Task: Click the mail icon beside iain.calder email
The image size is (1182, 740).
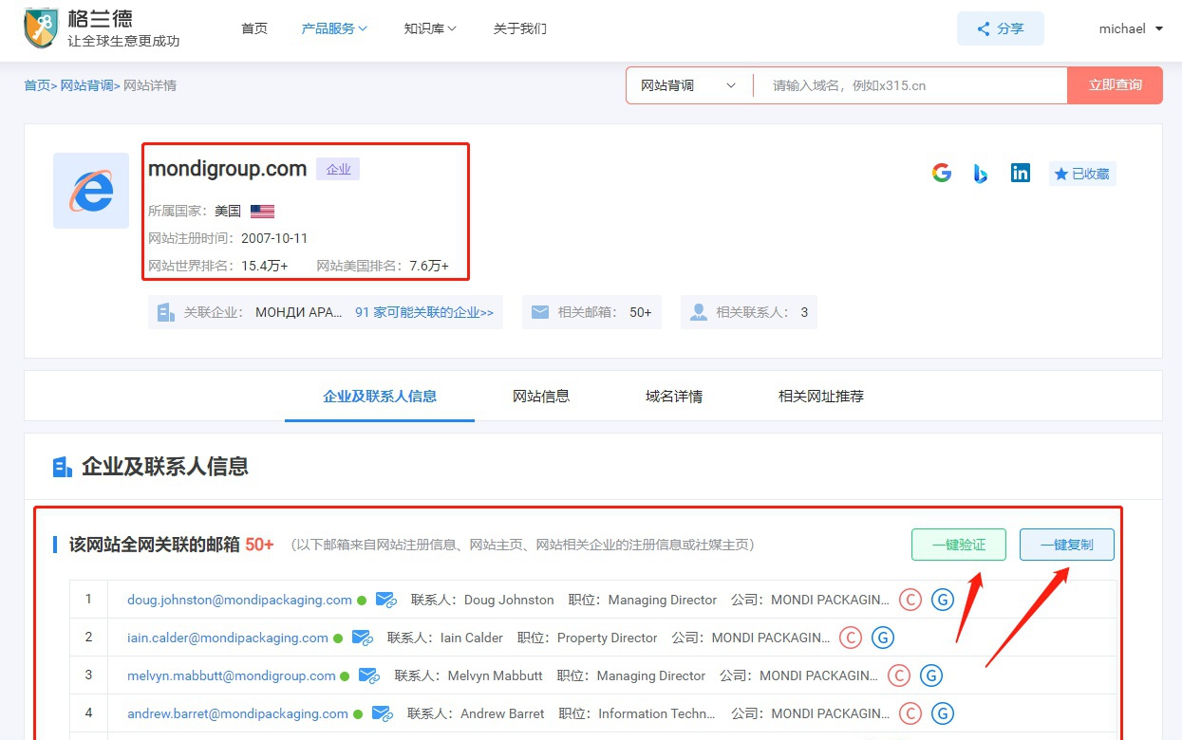Action: [x=363, y=638]
